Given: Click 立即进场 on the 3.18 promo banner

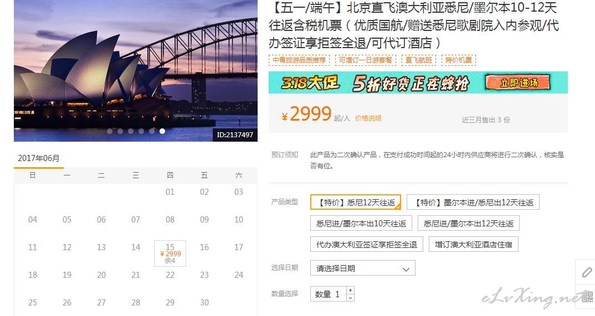Looking at the screenshot, I should tap(517, 82).
